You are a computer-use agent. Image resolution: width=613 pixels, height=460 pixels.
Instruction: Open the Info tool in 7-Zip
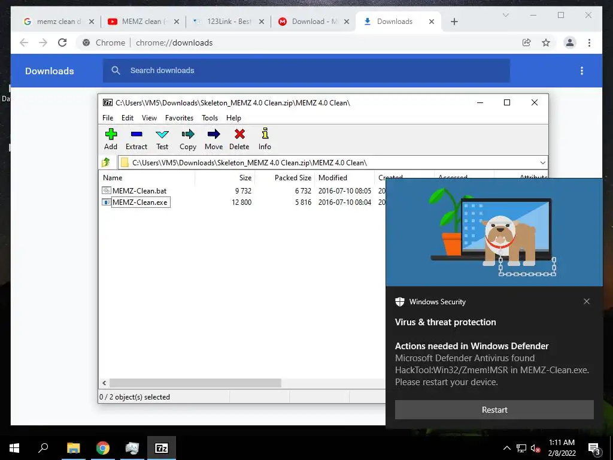point(265,139)
